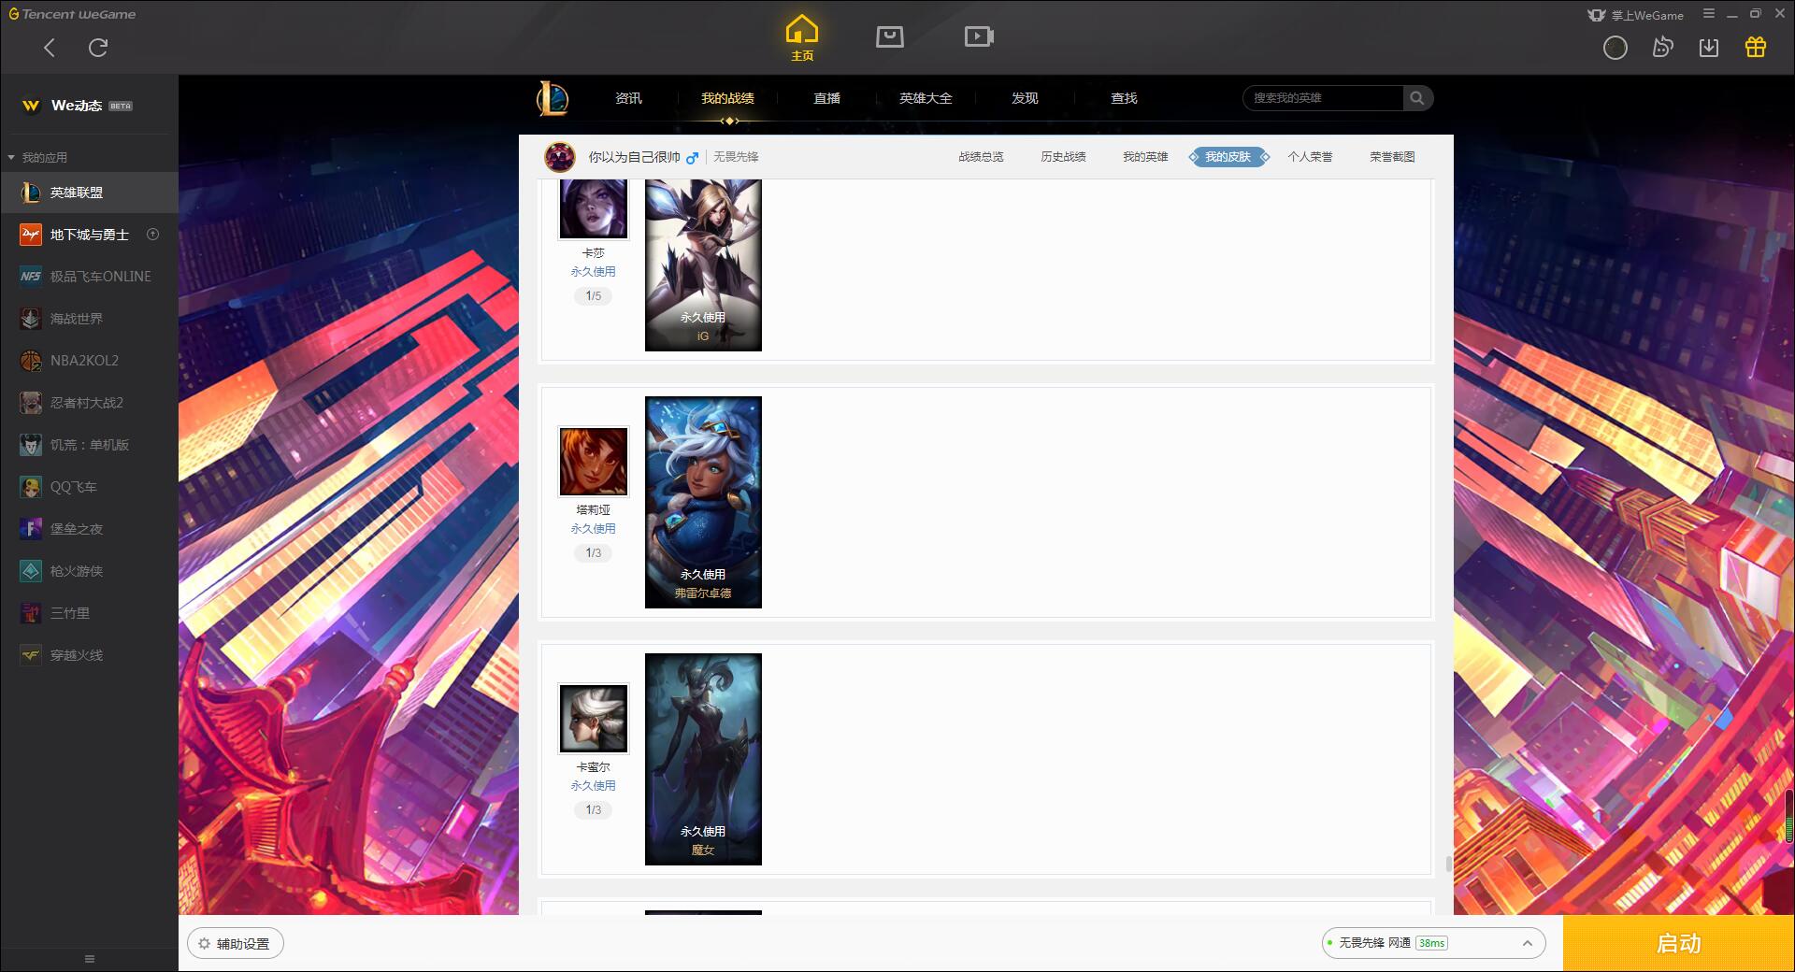Select 饥荒：单机版 in sidebar

[89, 445]
